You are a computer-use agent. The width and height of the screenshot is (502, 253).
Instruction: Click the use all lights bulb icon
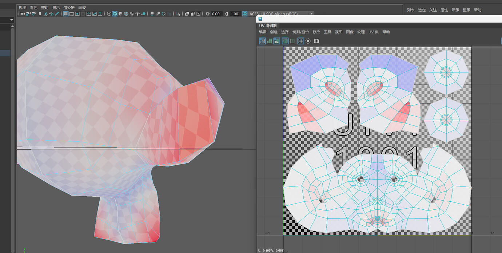click(138, 14)
